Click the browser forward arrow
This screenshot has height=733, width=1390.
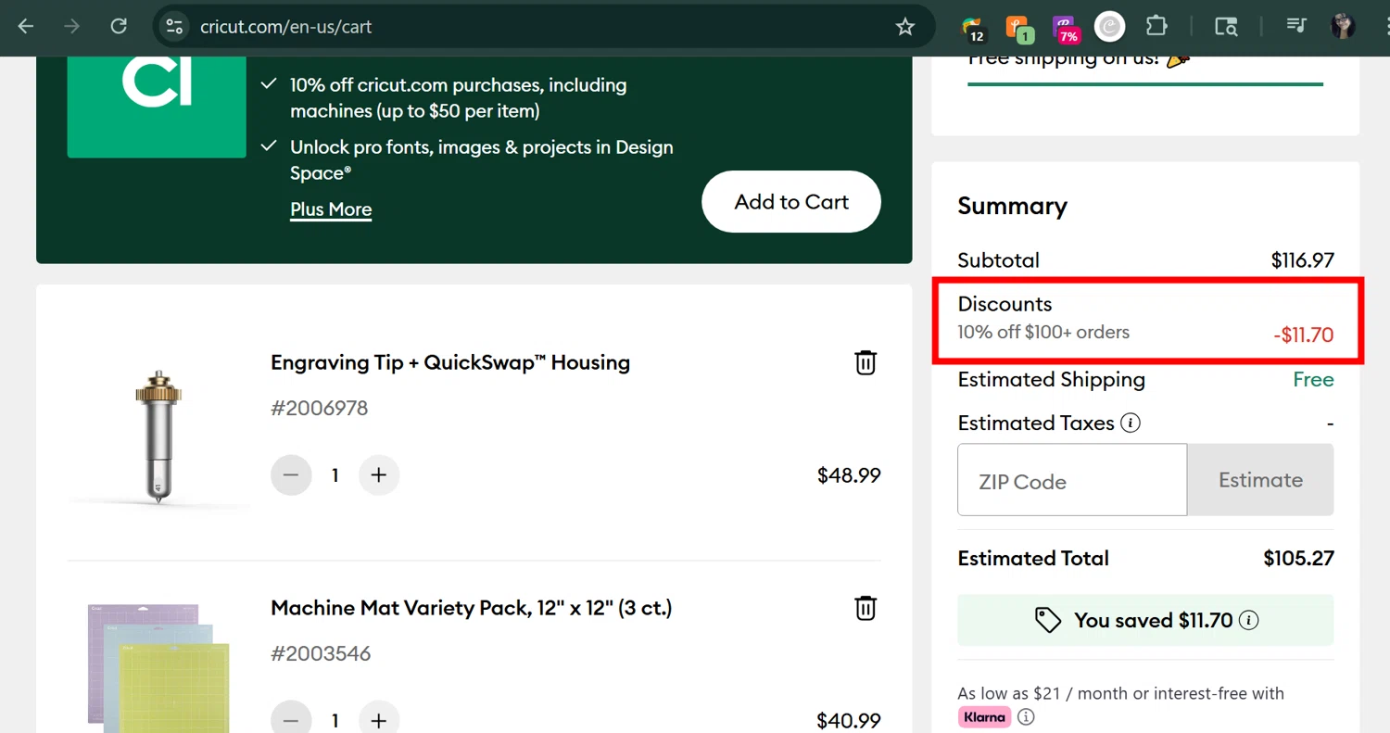(x=71, y=26)
